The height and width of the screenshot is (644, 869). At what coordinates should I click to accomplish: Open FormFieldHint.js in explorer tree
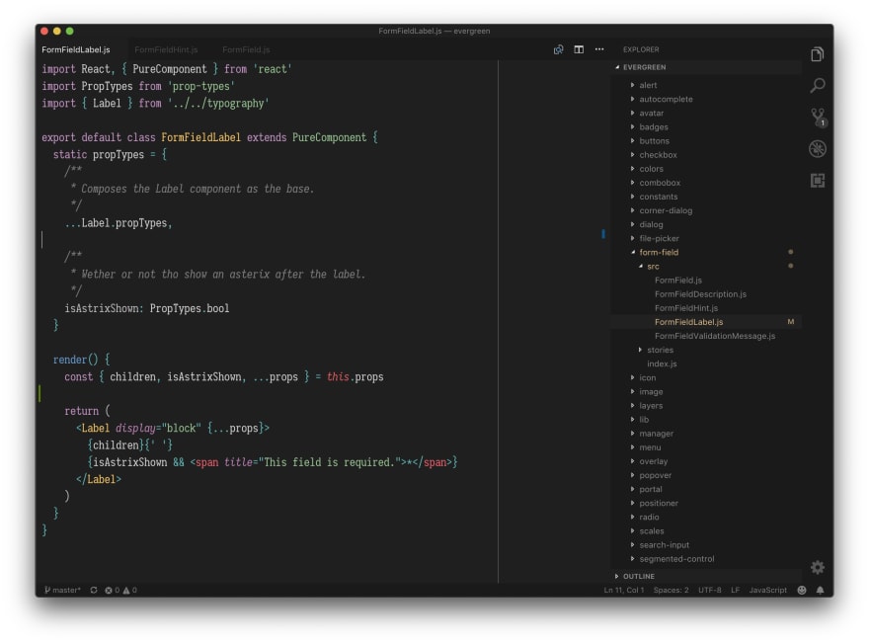[707, 308]
